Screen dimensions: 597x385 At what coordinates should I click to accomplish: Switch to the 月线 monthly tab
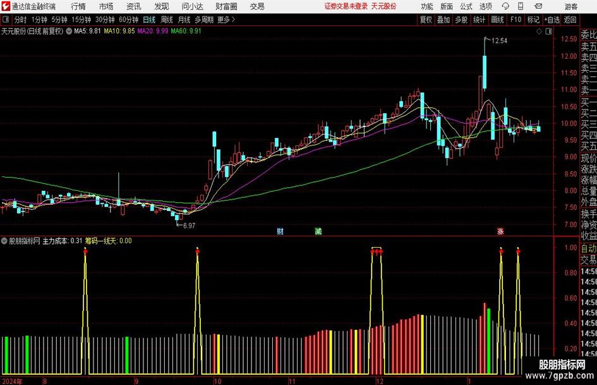tap(184, 20)
